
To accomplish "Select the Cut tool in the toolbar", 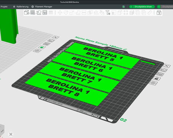I will tap(84, 13).
